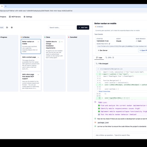Open menu on Better navbar on mobile card
The height and width of the screenshot is (147, 147).
[38, 42]
